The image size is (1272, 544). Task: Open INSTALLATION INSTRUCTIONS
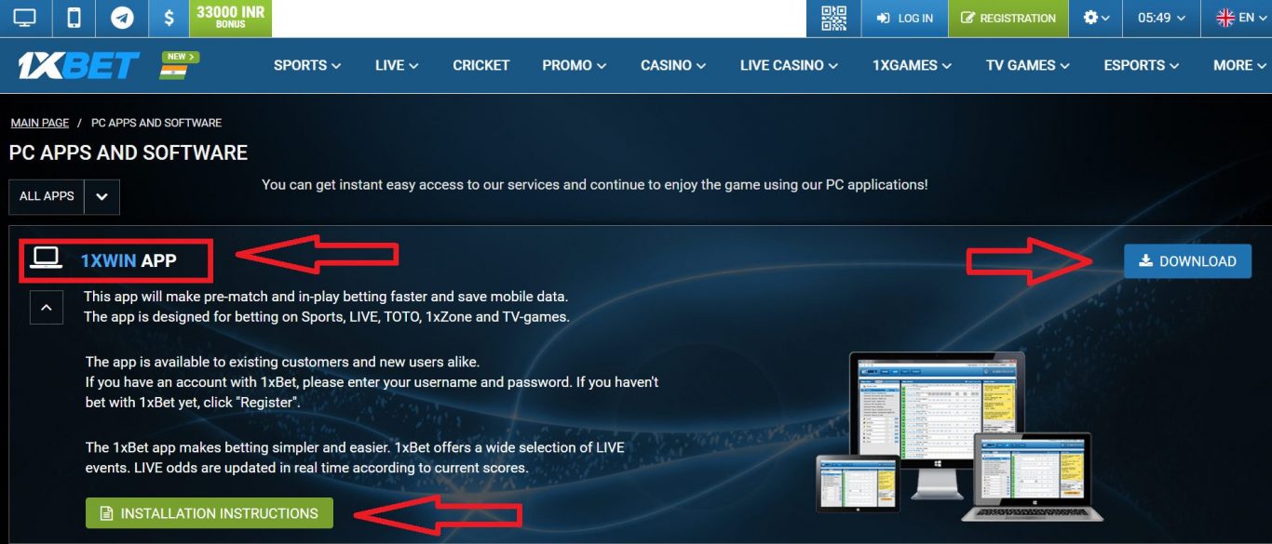(x=209, y=512)
